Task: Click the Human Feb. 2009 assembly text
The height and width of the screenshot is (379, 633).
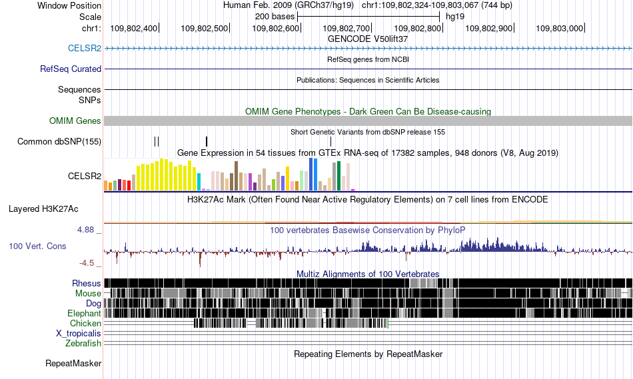Action: click(x=289, y=5)
